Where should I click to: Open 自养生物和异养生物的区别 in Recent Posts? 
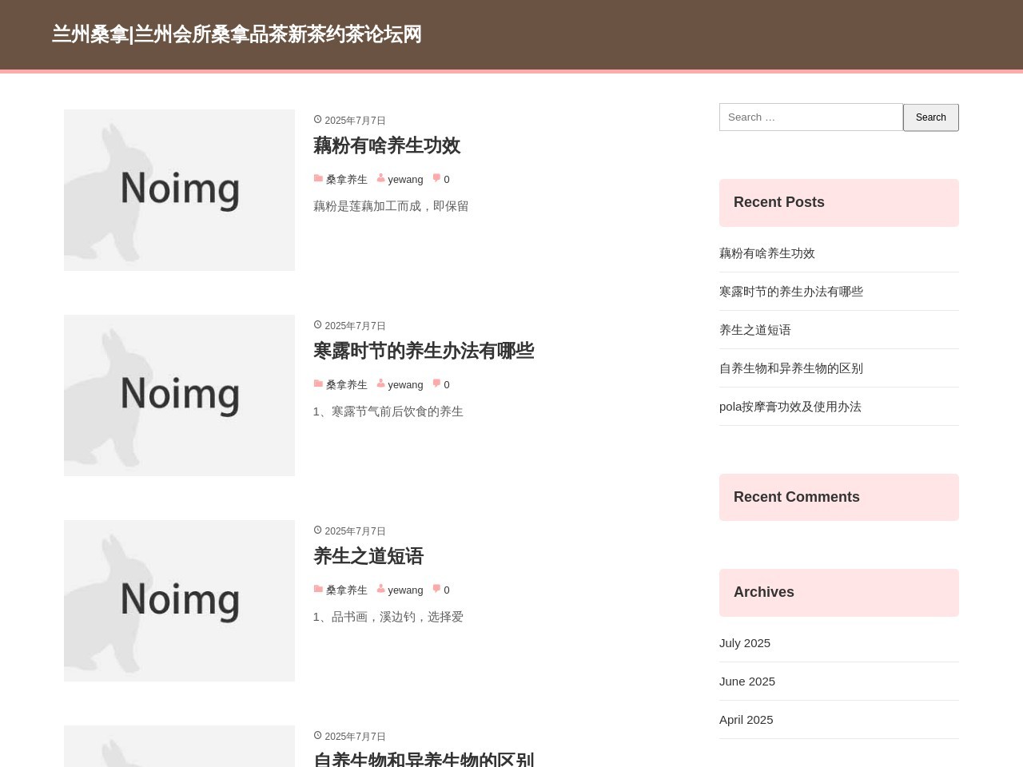[x=791, y=368]
